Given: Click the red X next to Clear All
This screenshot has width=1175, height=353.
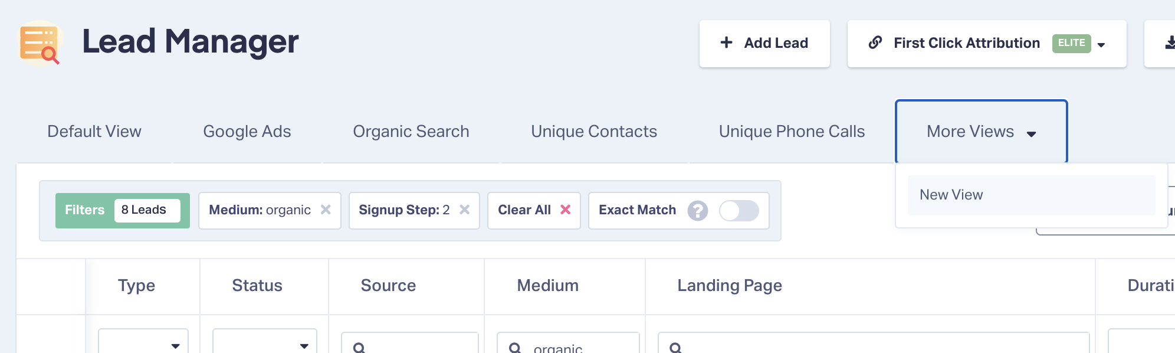Looking at the screenshot, I should pos(564,210).
